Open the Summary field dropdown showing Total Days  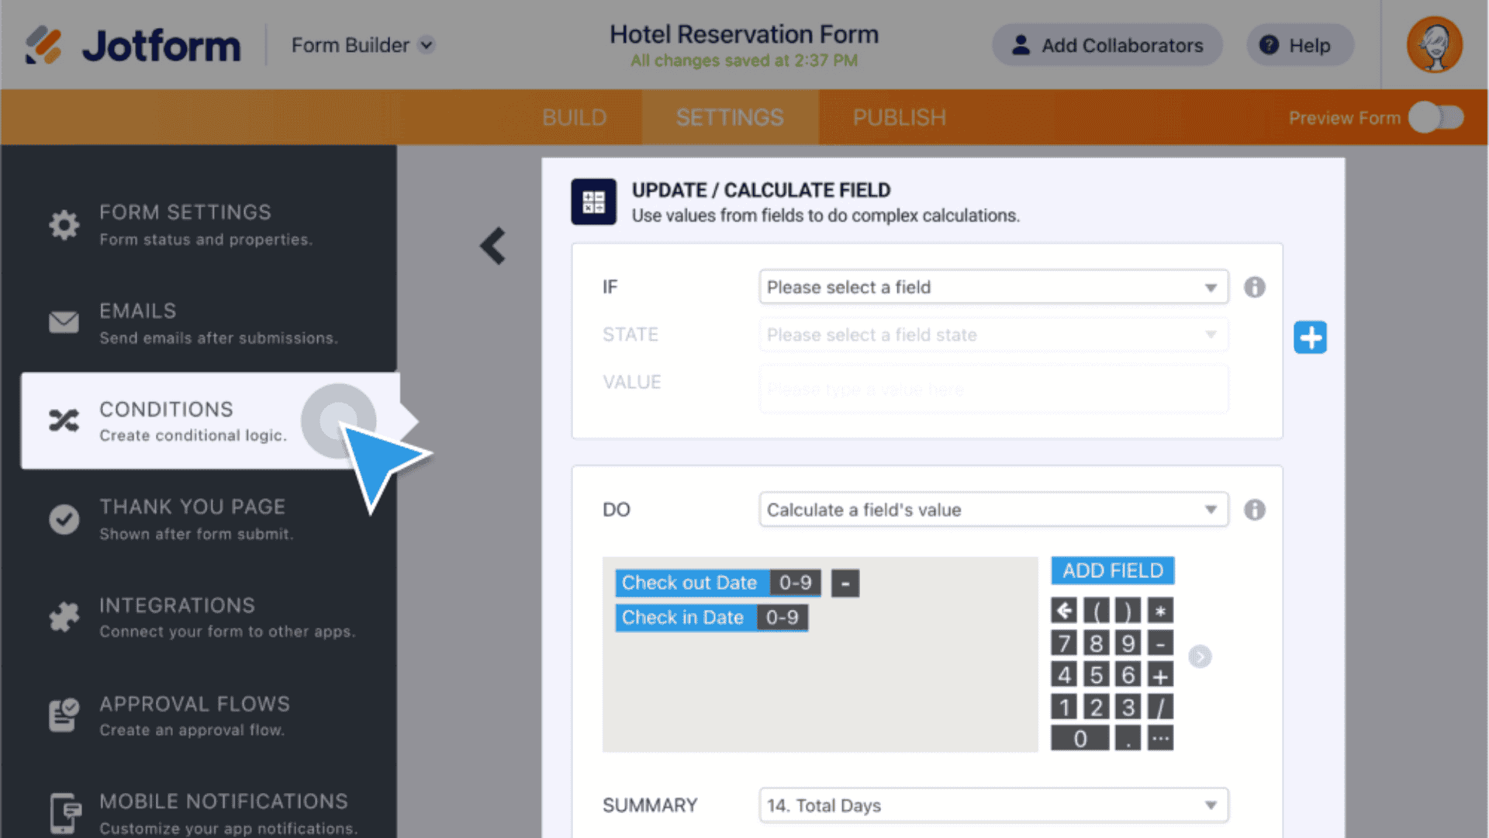[x=993, y=805]
